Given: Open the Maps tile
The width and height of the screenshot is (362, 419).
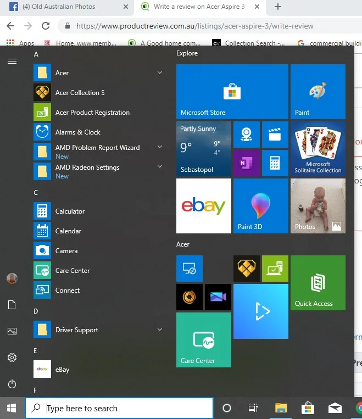Looking at the screenshot, I should 246,135.
